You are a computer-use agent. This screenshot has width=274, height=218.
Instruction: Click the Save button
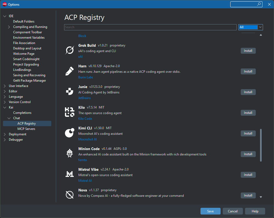tap(210, 211)
